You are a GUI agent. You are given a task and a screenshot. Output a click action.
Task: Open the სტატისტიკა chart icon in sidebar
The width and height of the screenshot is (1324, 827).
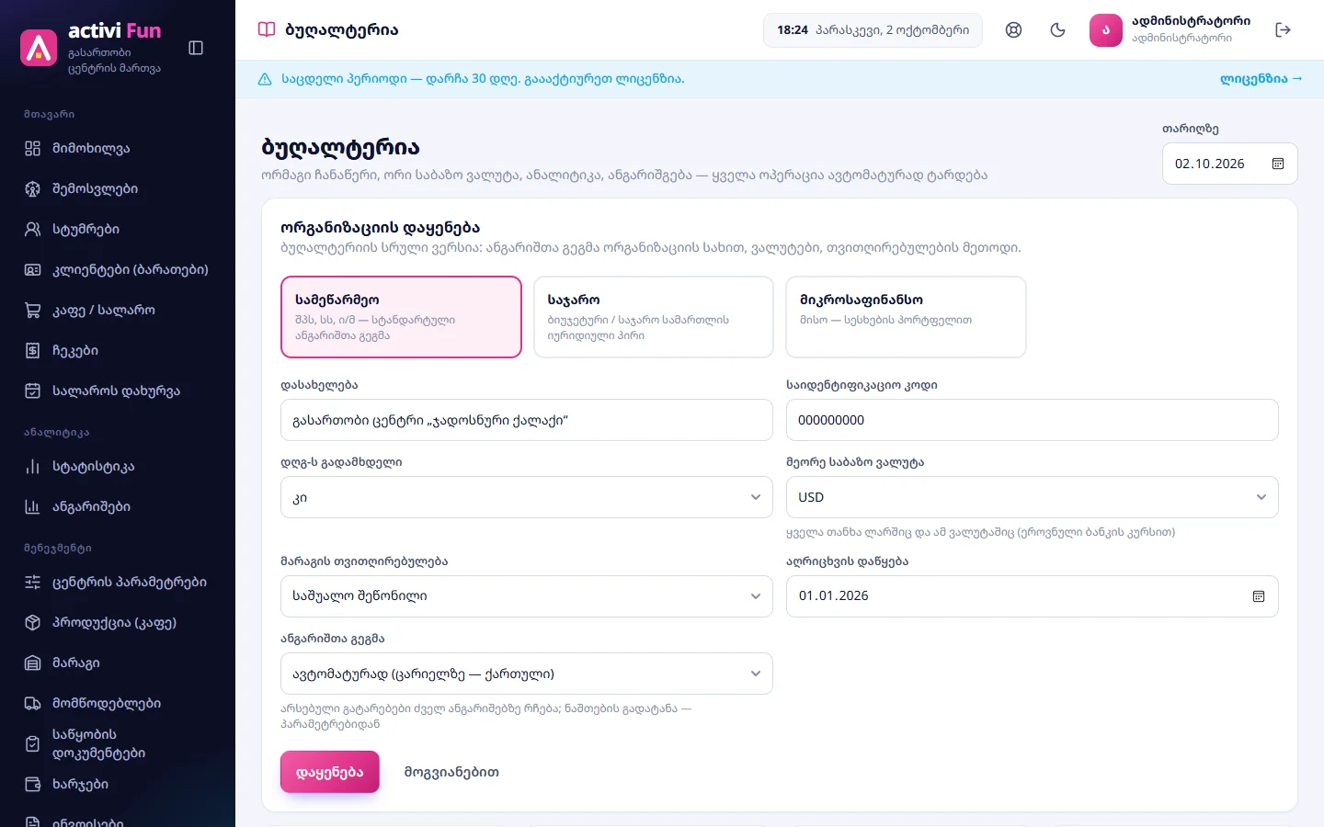33,467
